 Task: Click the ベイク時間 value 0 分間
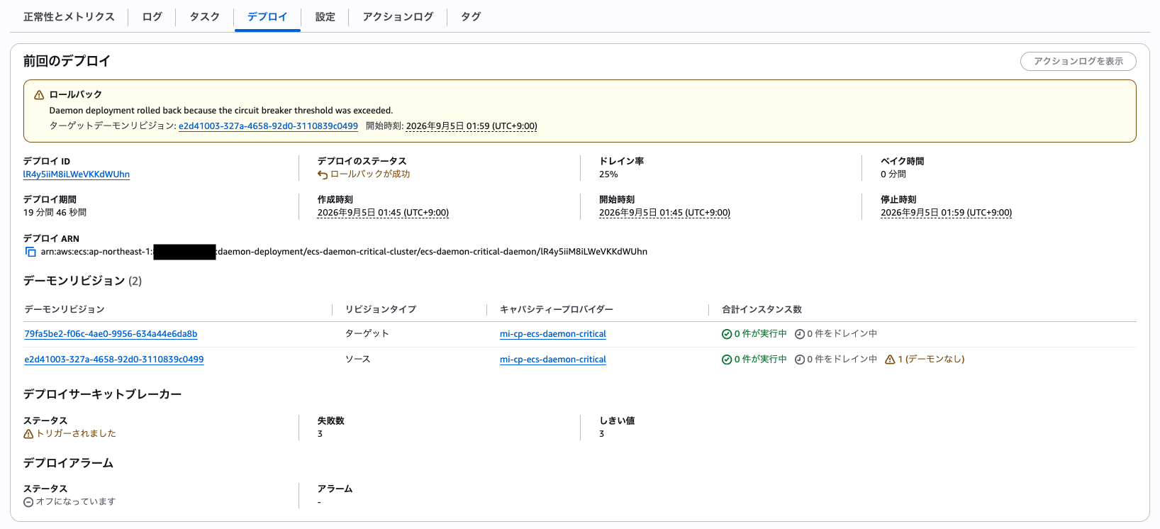click(893, 174)
